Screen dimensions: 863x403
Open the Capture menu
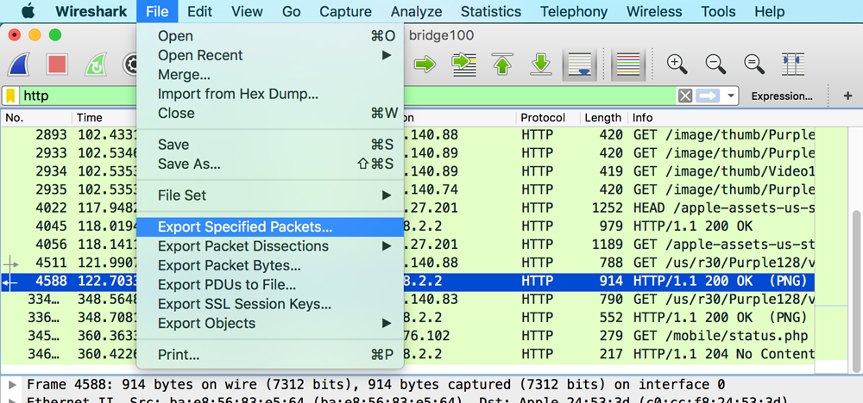[345, 11]
